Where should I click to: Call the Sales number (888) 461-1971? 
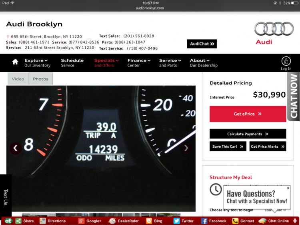[34, 42]
